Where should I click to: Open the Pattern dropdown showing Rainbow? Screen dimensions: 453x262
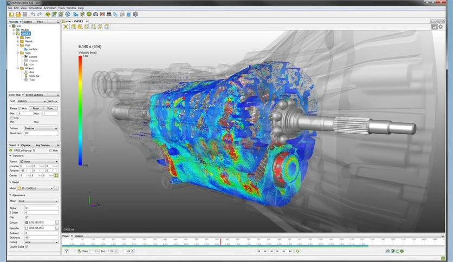pyautogui.click(x=39, y=128)
